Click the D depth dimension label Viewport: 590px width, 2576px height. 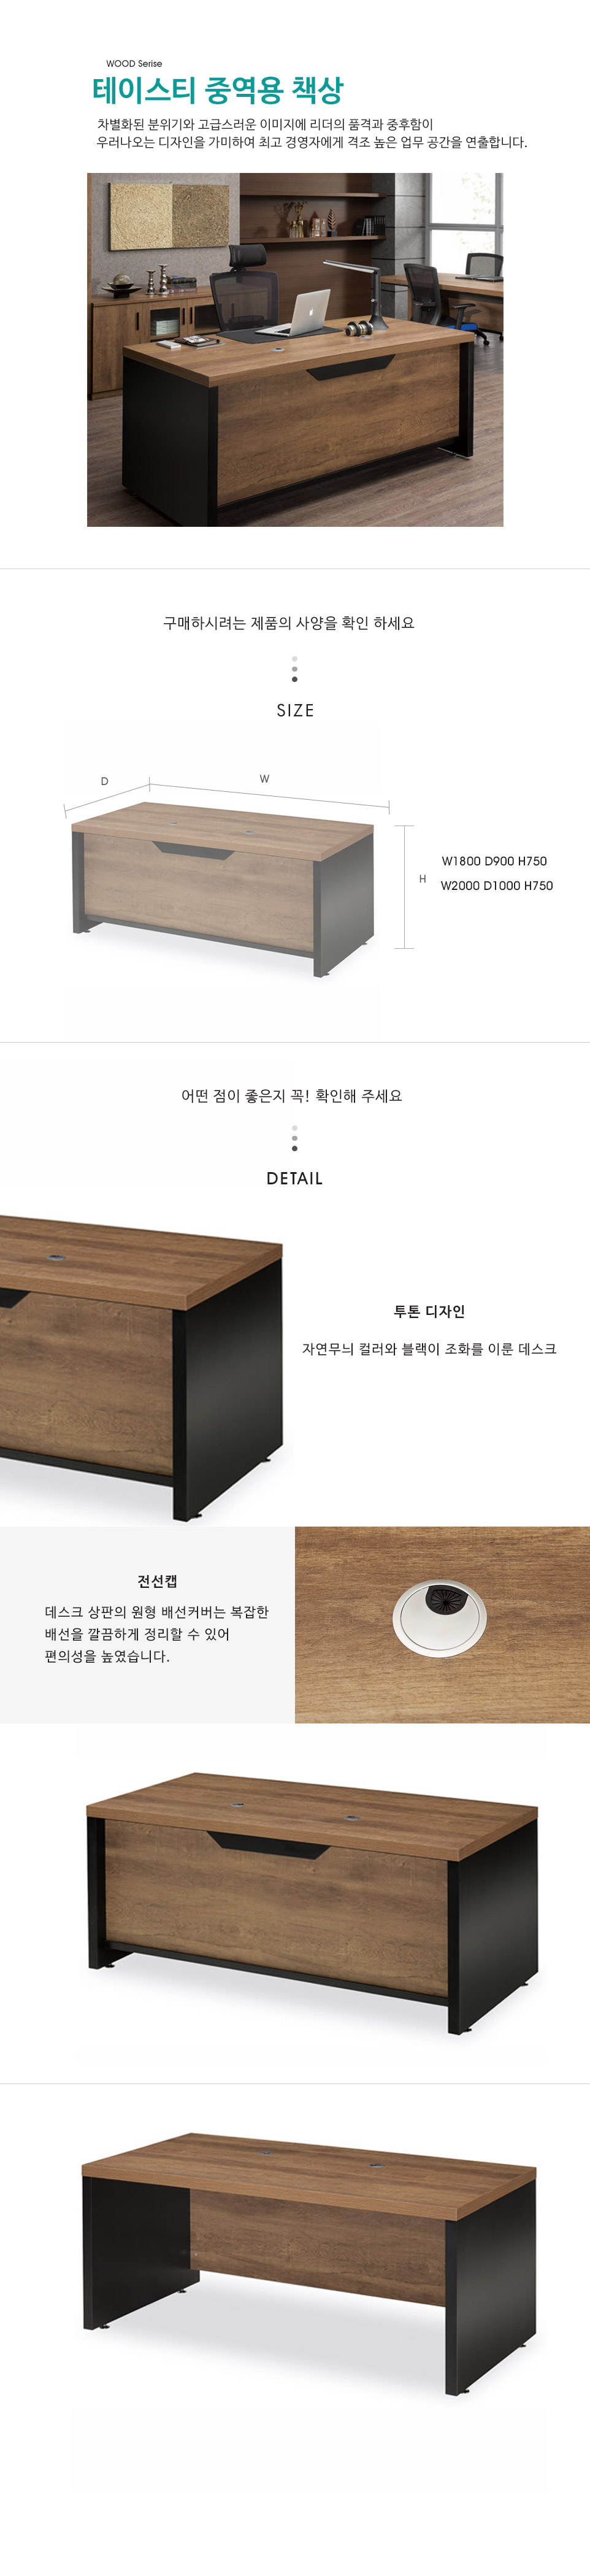[104, 781]
